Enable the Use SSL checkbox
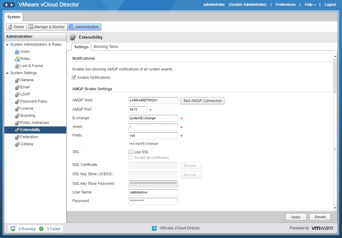Screen dimensions: 342x238 pyautogui.click(x=130, y=152)
